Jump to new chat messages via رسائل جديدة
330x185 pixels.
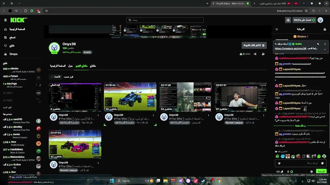coord(300,126)
